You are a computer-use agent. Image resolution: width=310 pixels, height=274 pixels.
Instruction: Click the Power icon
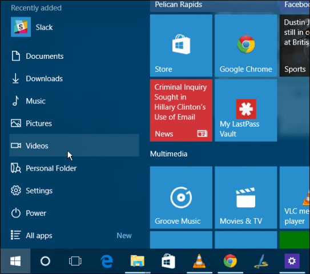16,213
